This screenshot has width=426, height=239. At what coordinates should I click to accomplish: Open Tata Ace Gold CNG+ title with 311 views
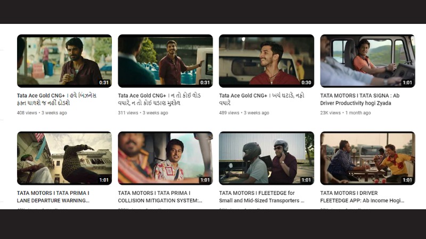coord(159,99)
